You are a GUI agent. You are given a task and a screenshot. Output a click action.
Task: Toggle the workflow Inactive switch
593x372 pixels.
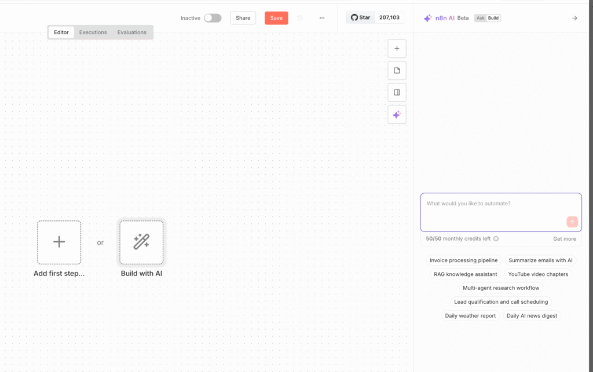coord(213,18)
